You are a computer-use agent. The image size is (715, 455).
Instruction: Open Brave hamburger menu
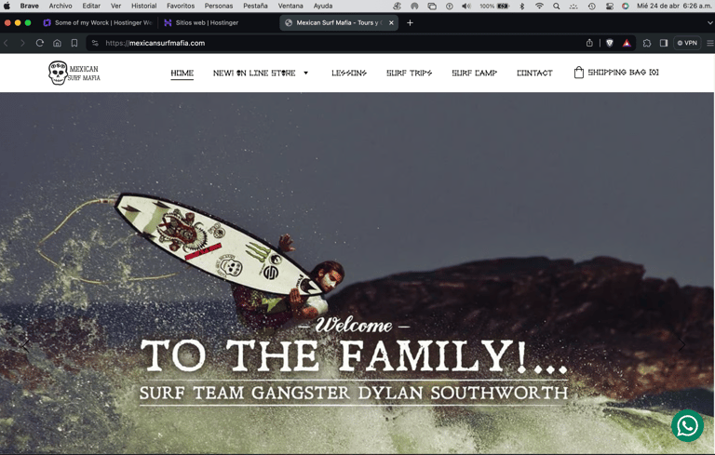[710, 43]
